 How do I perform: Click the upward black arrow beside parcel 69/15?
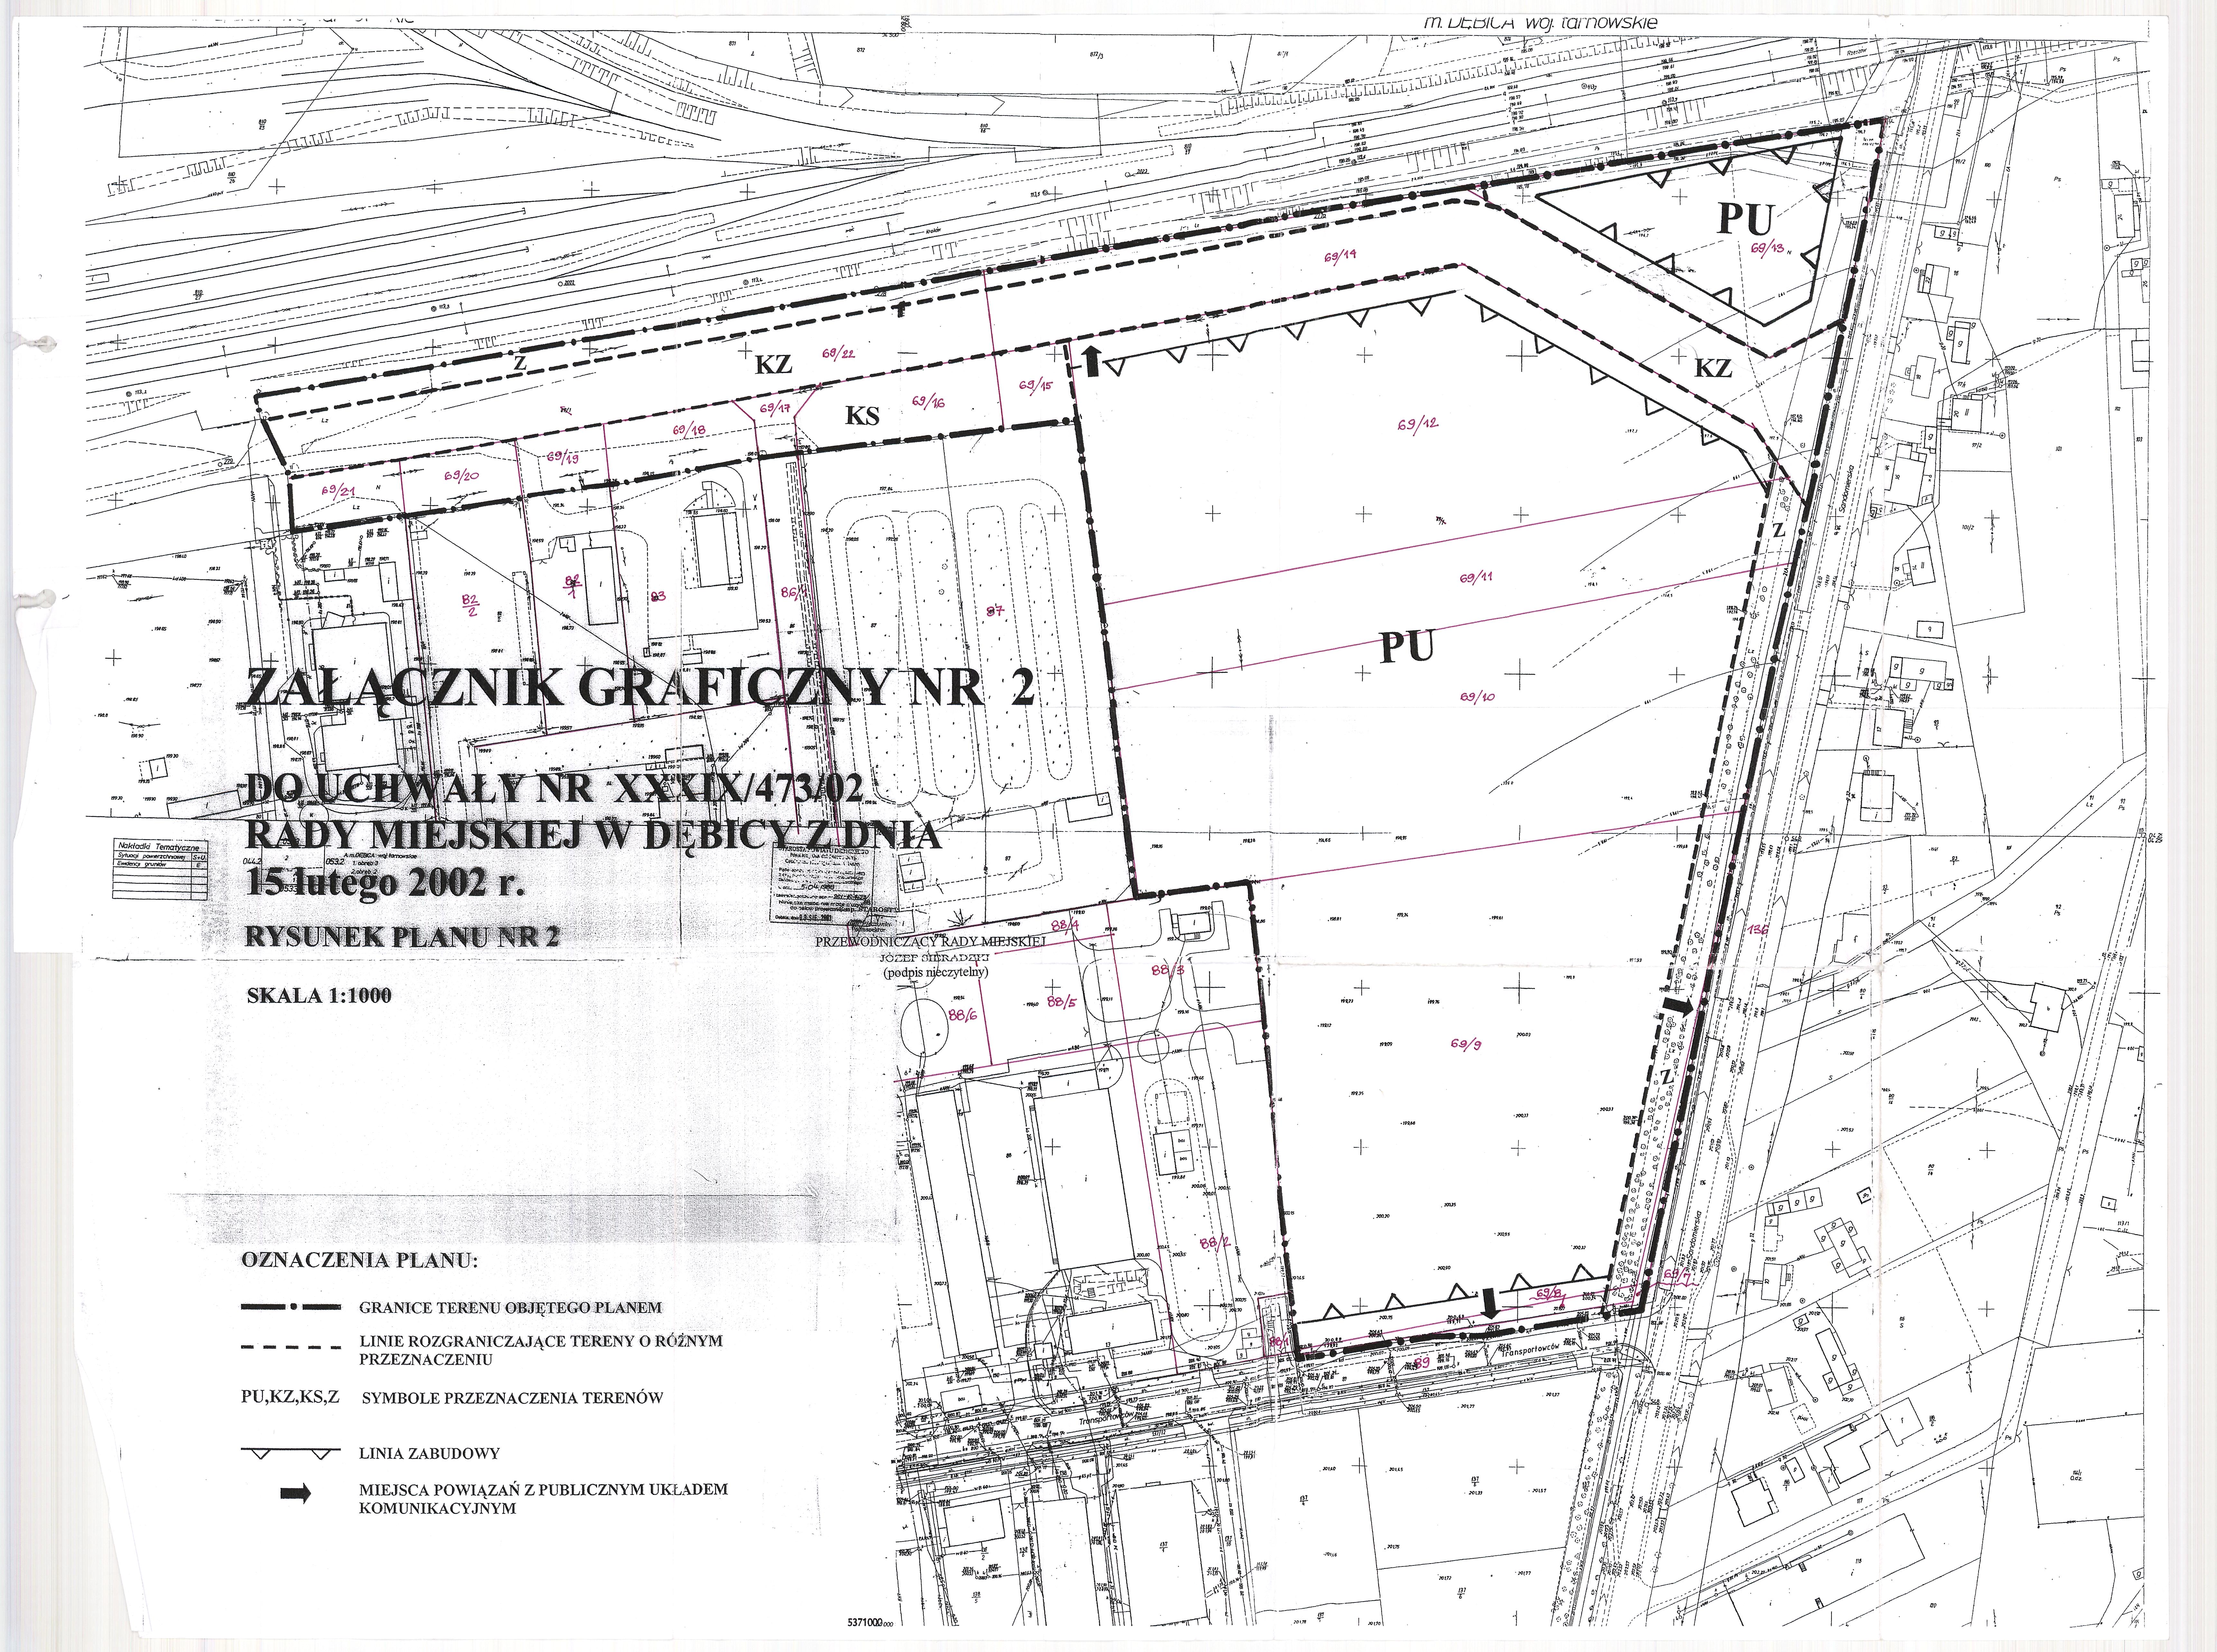[x=1091, y=361]
